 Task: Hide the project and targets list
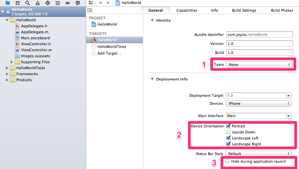click(x=90, y=10)
